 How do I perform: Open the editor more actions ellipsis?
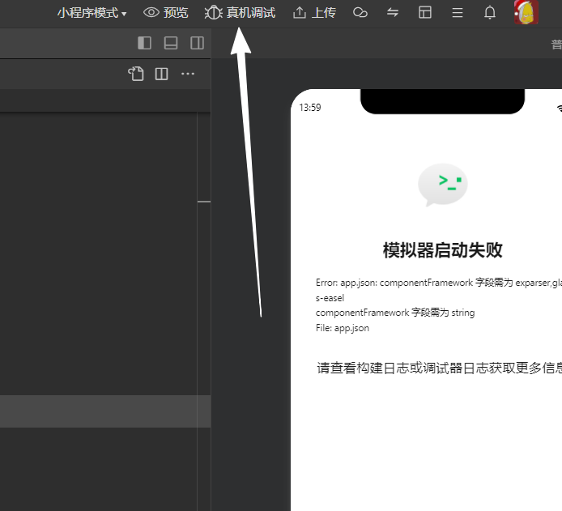pos(188,74)
